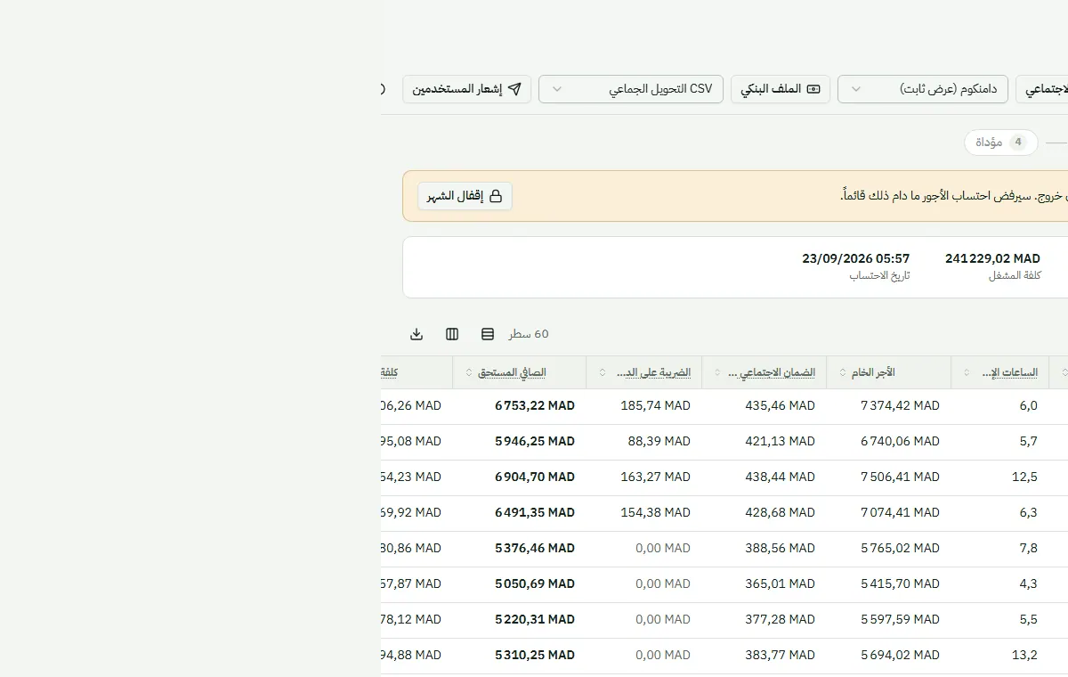This screenshot has width=1068, height=677.
Task: Click income tax 154,38 MAD
Action: (x=655, y=512)
